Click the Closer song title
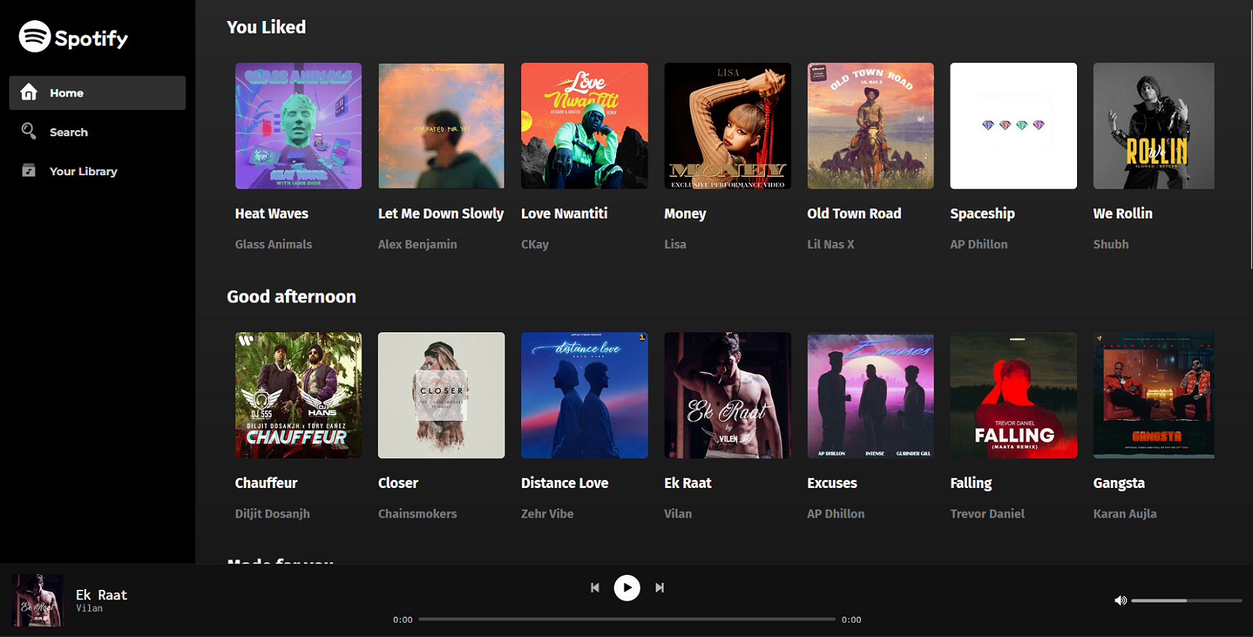 click(397, 483)
